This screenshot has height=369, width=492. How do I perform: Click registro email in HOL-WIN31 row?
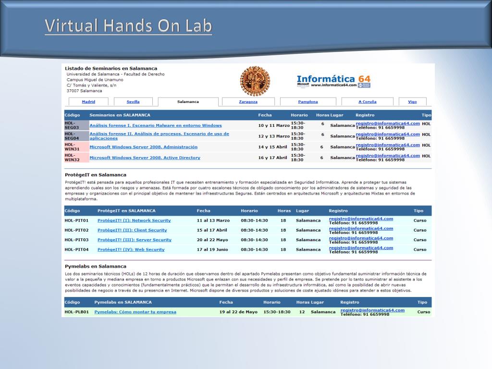pyautogui.click(x=388, y=145)
